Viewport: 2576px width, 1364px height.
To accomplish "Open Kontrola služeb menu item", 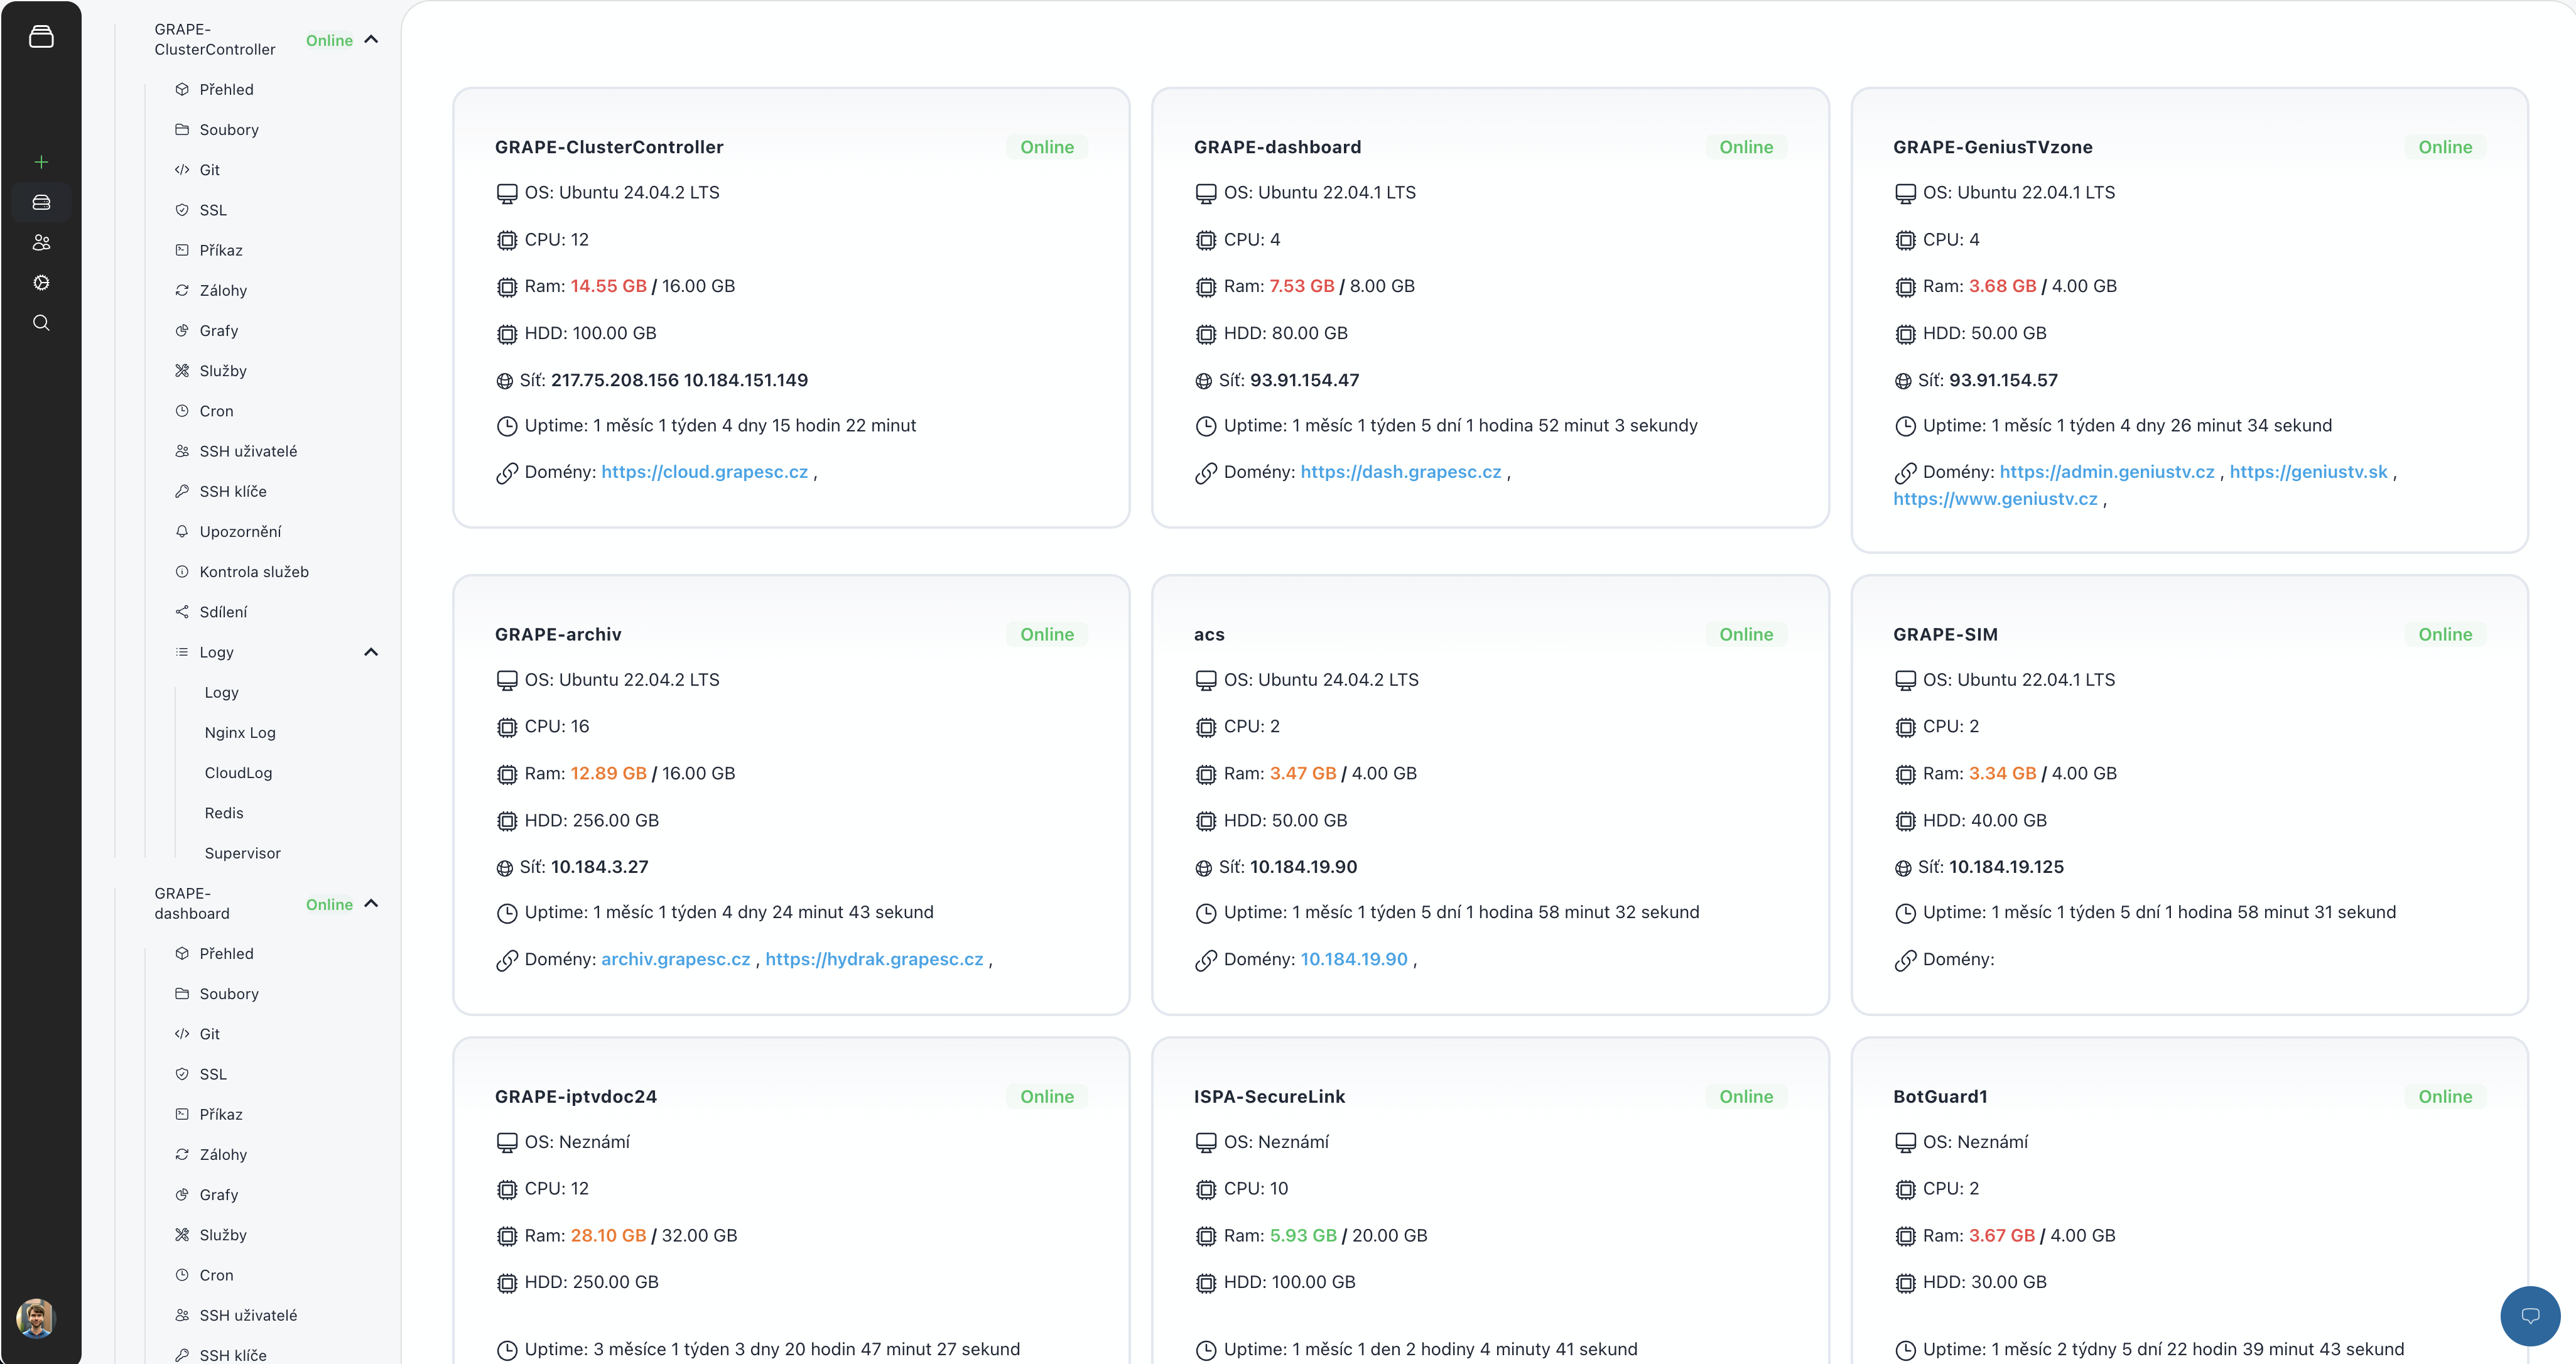I will click(x=254, y=572).
